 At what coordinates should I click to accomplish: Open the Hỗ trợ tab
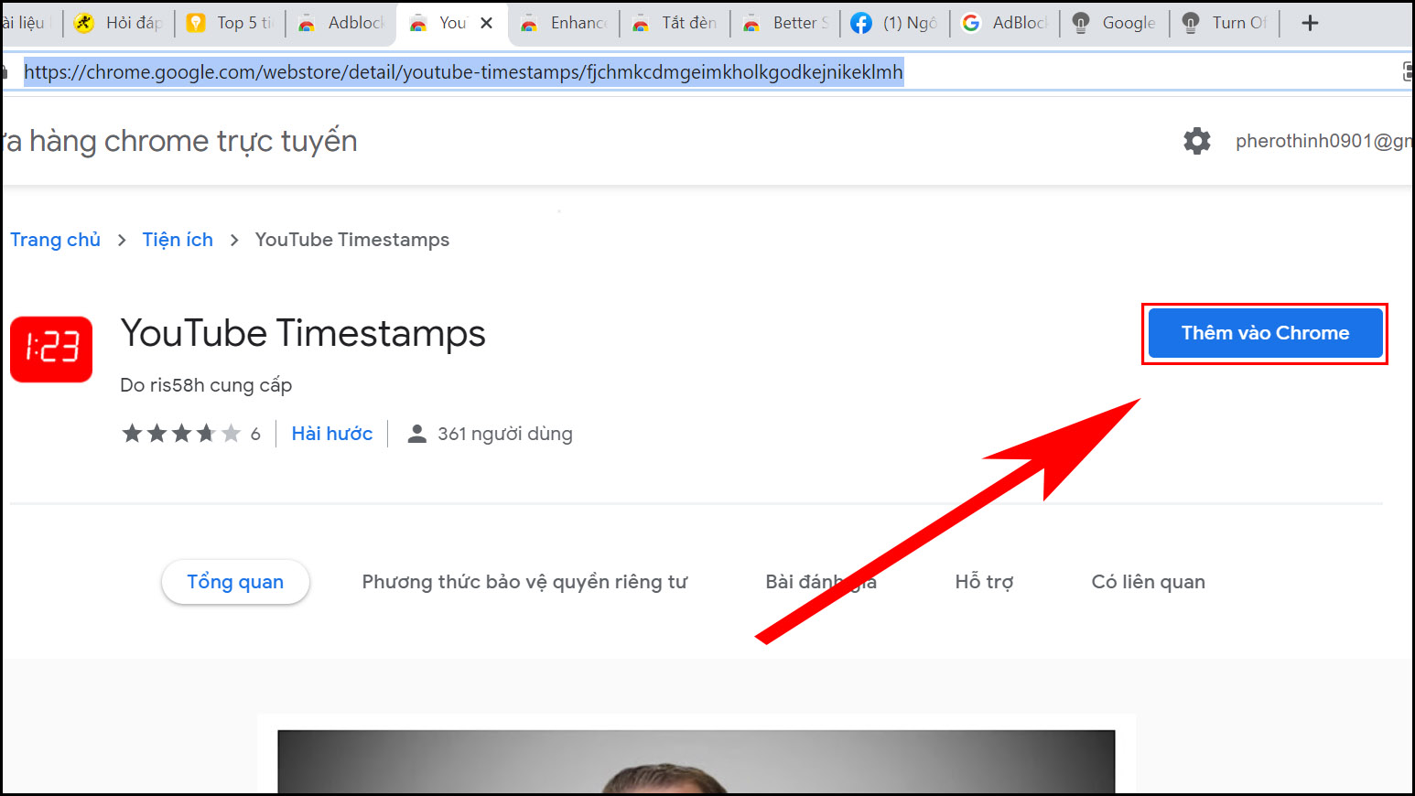[984, 582]
